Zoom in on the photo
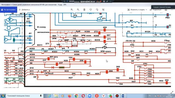This screenshot has width=175, height=98. [x=72, y=10]
